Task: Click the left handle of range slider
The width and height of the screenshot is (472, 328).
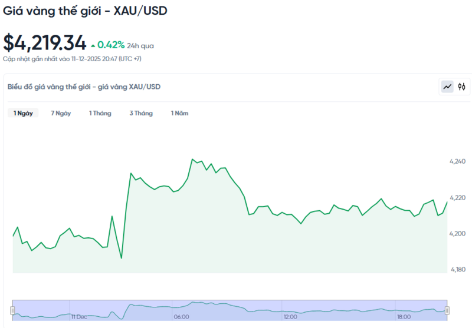Action: tap(12, 310)
